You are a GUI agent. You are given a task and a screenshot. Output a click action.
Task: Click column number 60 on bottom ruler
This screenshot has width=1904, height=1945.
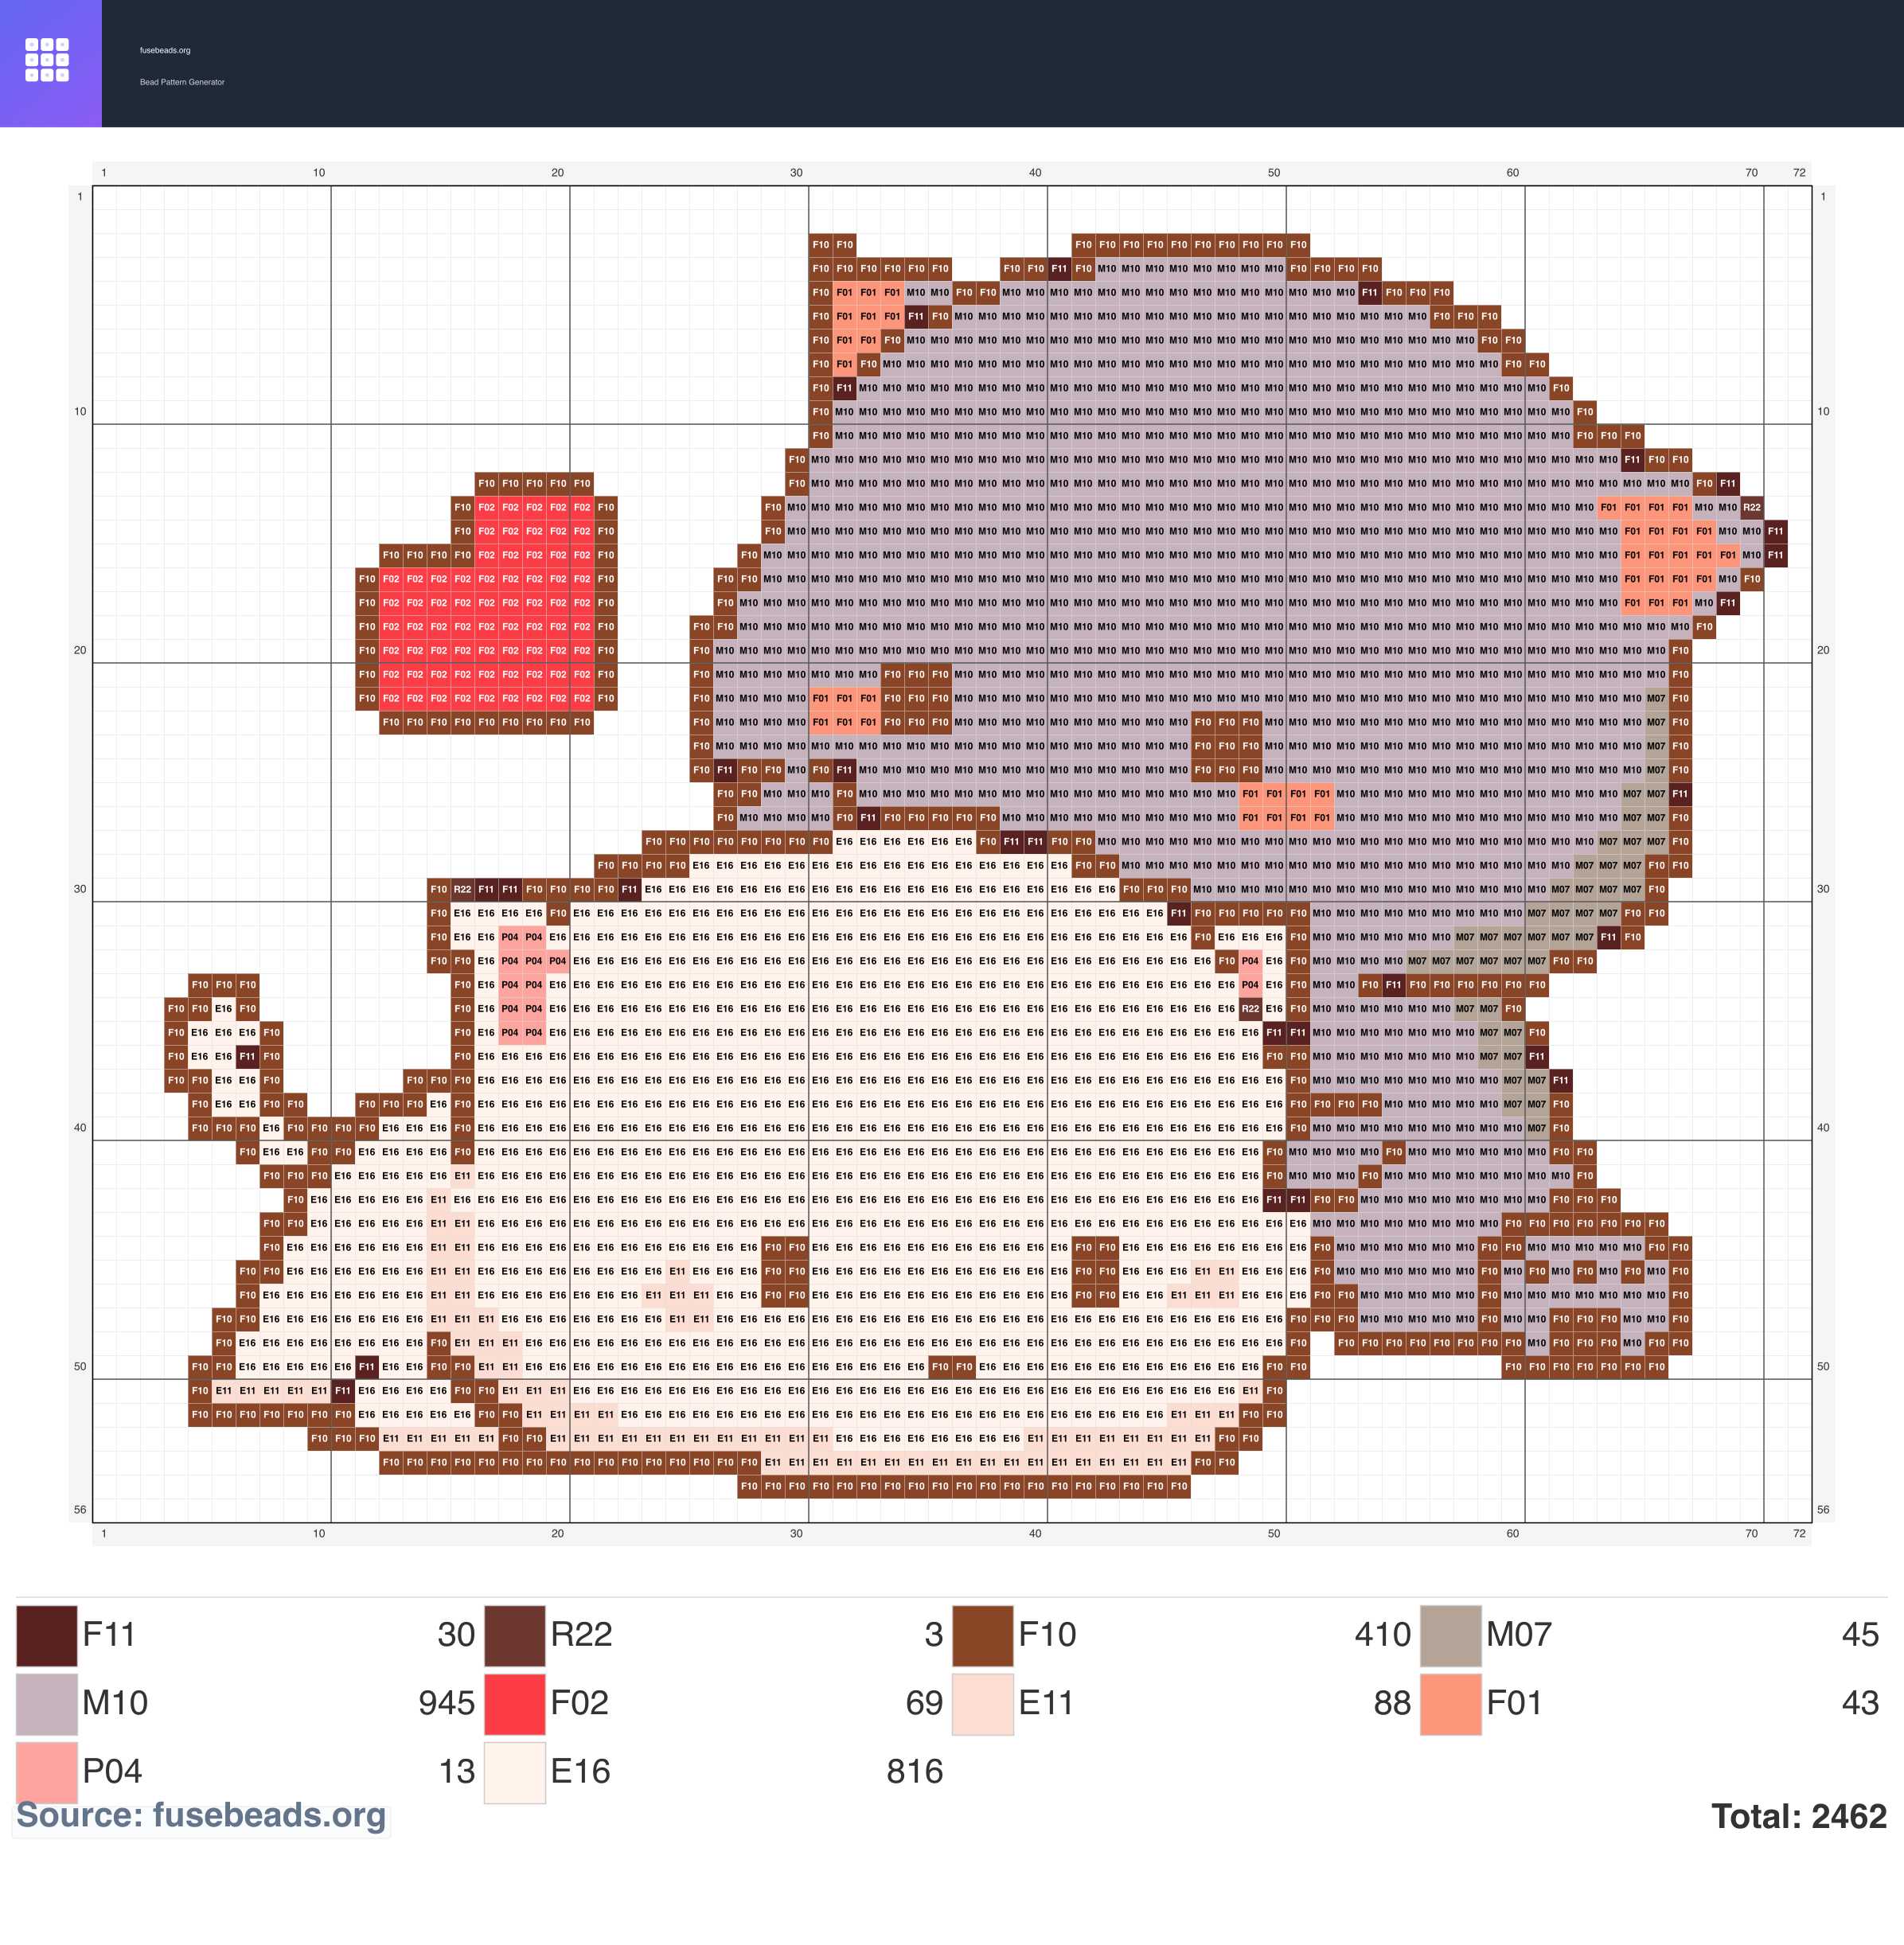pos(1513,1533)
